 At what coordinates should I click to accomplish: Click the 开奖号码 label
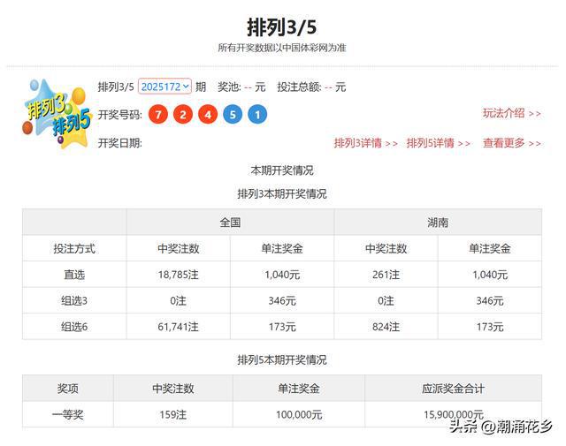[x=120, y=115]
